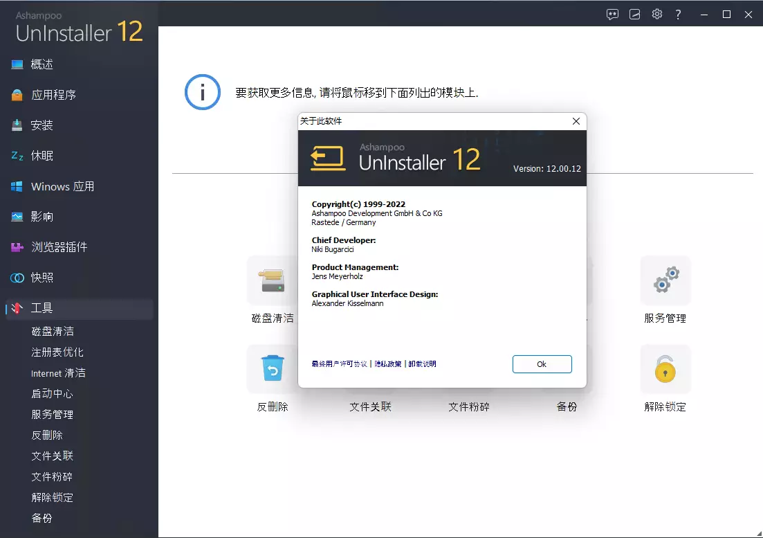Open 备份 submenu item in sidebar
763x538 pixels.
[42, 519]
